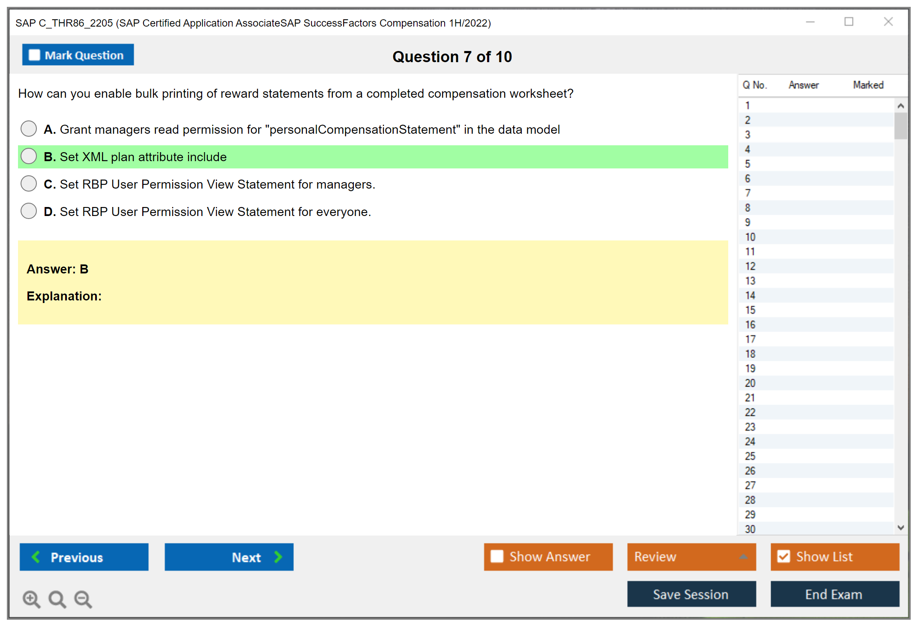Click the End Exam button

(834, 594)
